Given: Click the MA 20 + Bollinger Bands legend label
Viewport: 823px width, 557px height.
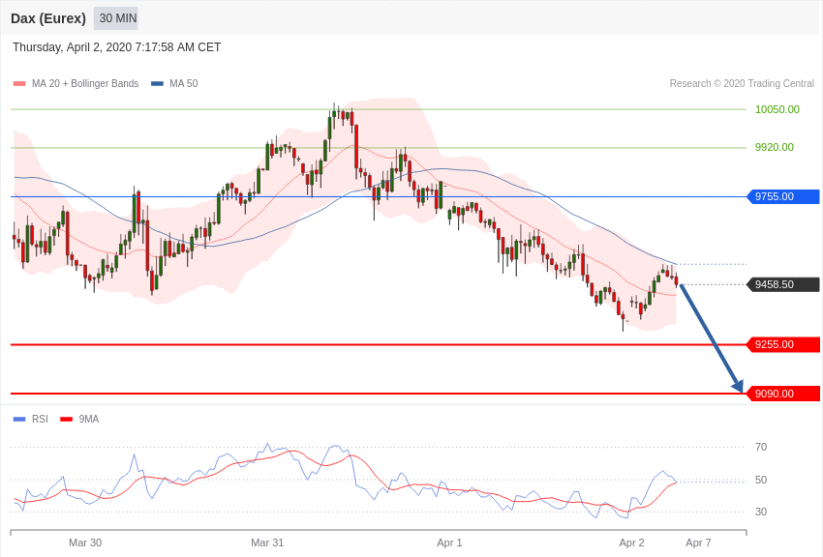Looking at the screenshot, I should tap(85, 83).
